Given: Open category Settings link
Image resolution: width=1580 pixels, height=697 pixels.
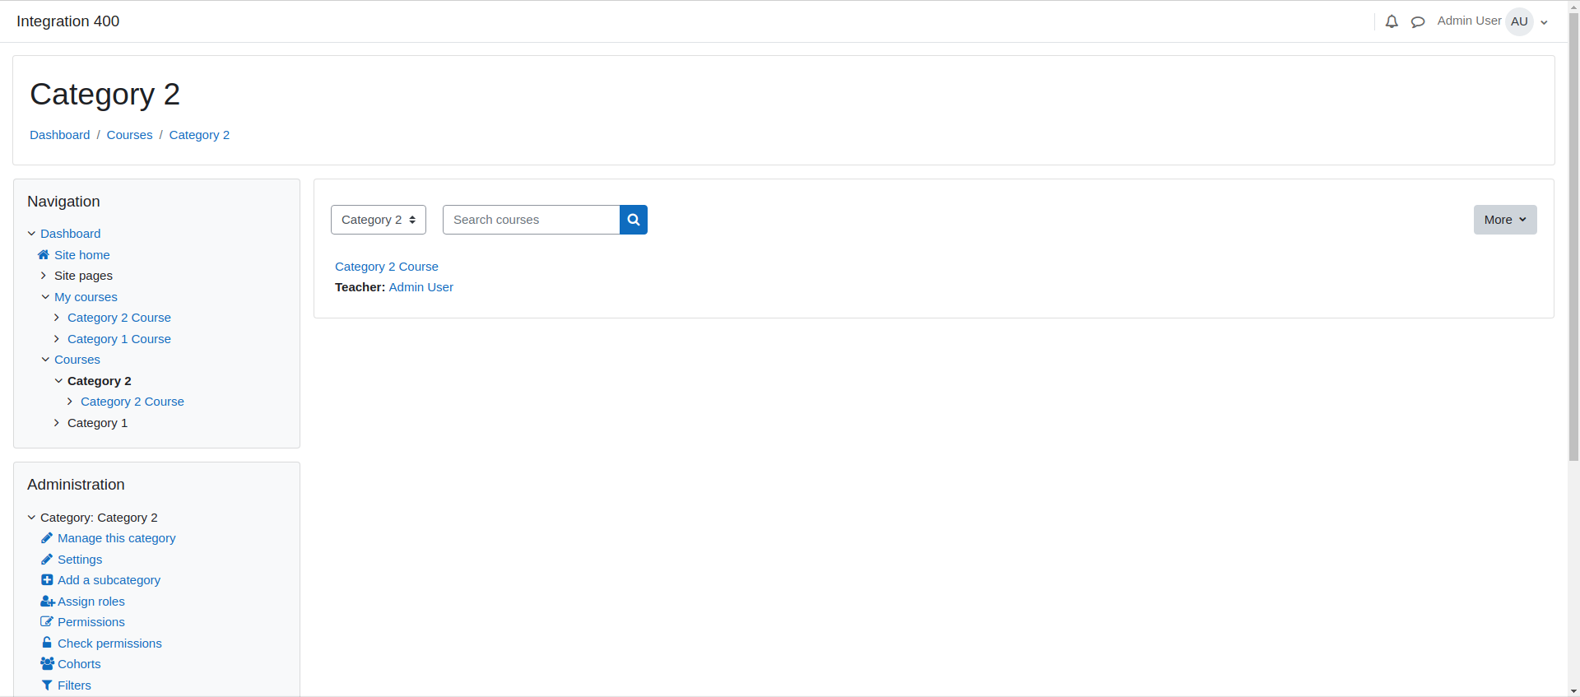Looking at the screenshot, I should click(80, 560).
